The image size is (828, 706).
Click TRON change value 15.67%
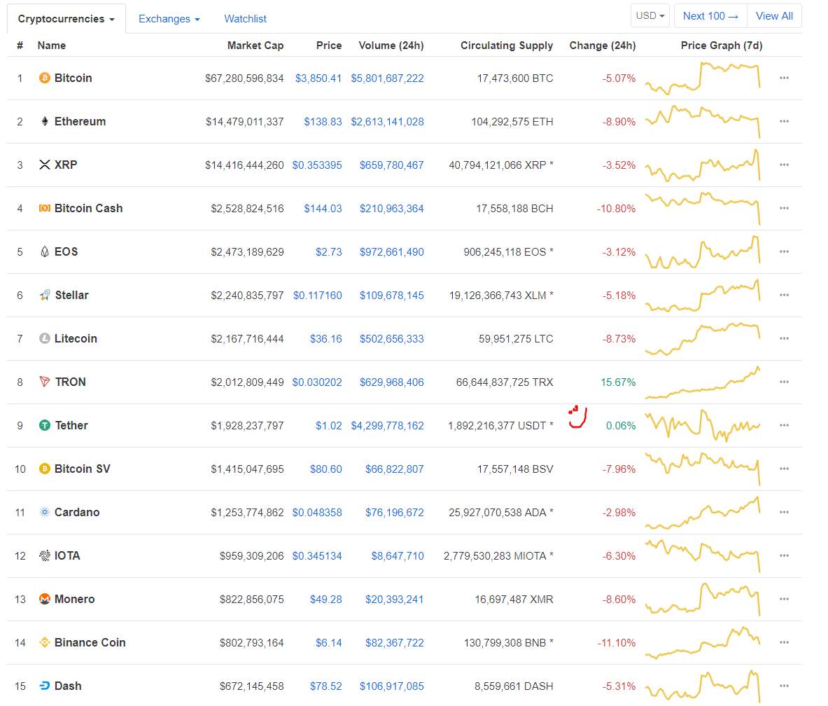point(618,382)
